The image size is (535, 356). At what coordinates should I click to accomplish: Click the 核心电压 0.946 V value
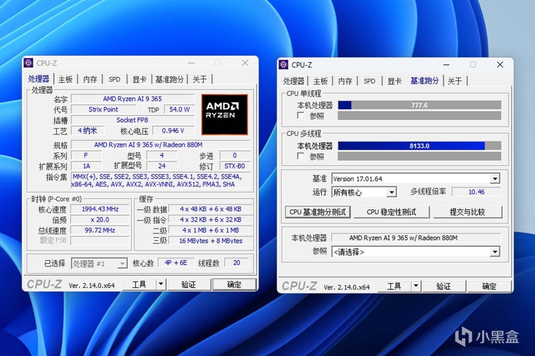coord(173,131)
